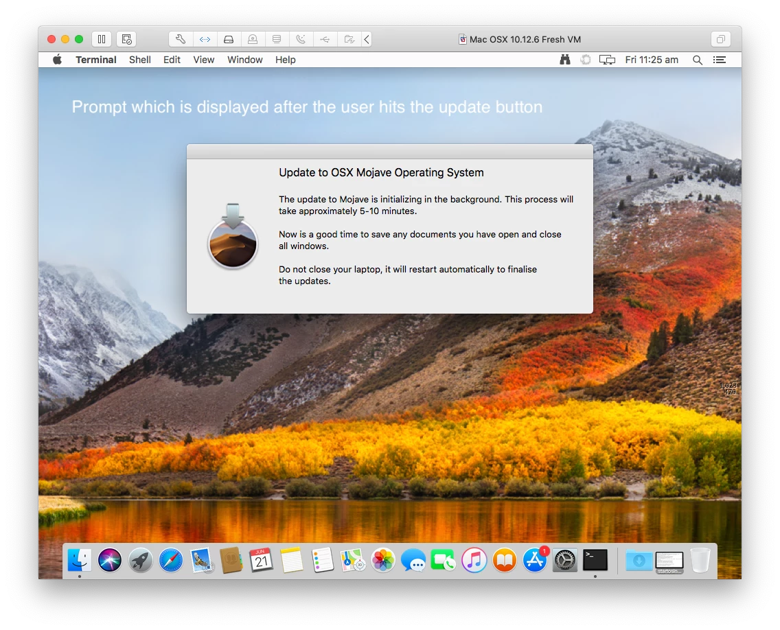Click the network adapter arrows icon
780x630 pixels.
205,39
